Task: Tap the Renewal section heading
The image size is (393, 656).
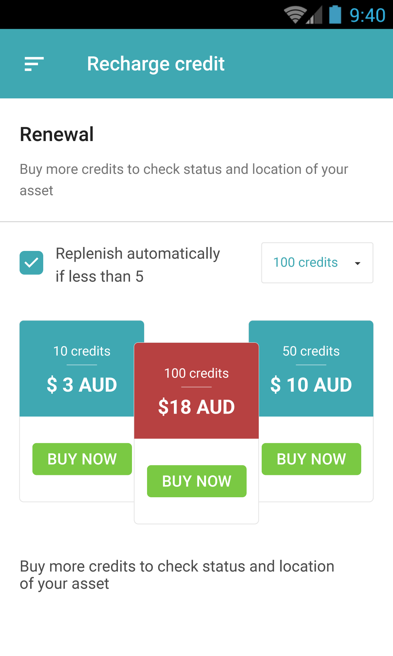Action: click(x=57, y=134)
